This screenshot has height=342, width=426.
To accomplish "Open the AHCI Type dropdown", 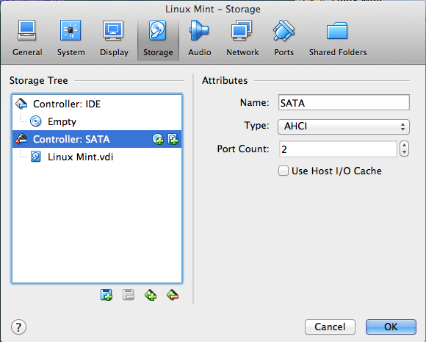I will tap(344, 127).
